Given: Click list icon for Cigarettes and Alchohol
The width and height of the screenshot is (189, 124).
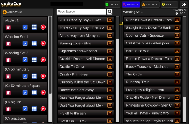Looking at the screenshot, I should (x=110, y=51).
